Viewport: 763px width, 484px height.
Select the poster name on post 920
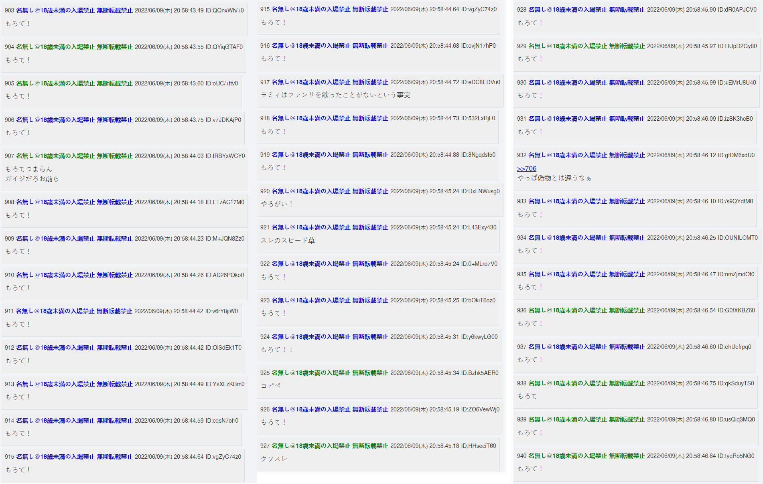(330, 191)
